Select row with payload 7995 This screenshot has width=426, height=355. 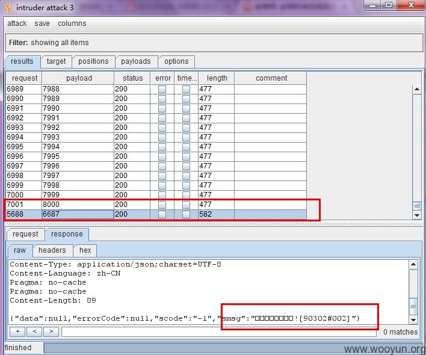tap(156, 156)
